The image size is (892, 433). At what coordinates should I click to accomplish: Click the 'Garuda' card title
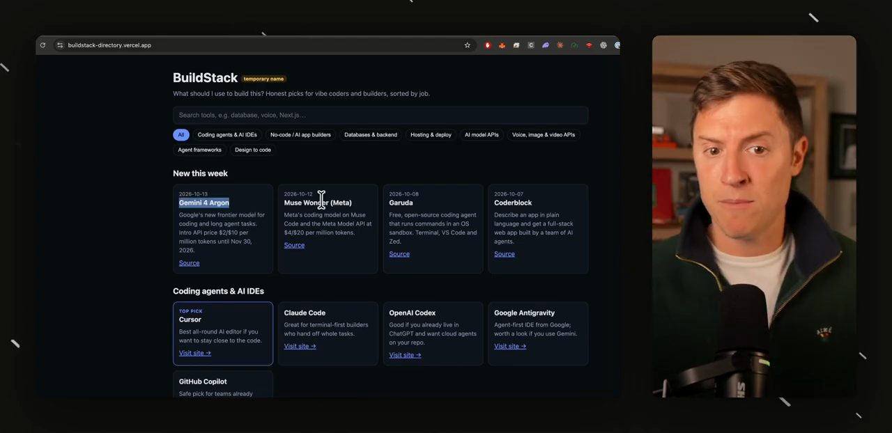pyautogui.click(x=401, y=203)
